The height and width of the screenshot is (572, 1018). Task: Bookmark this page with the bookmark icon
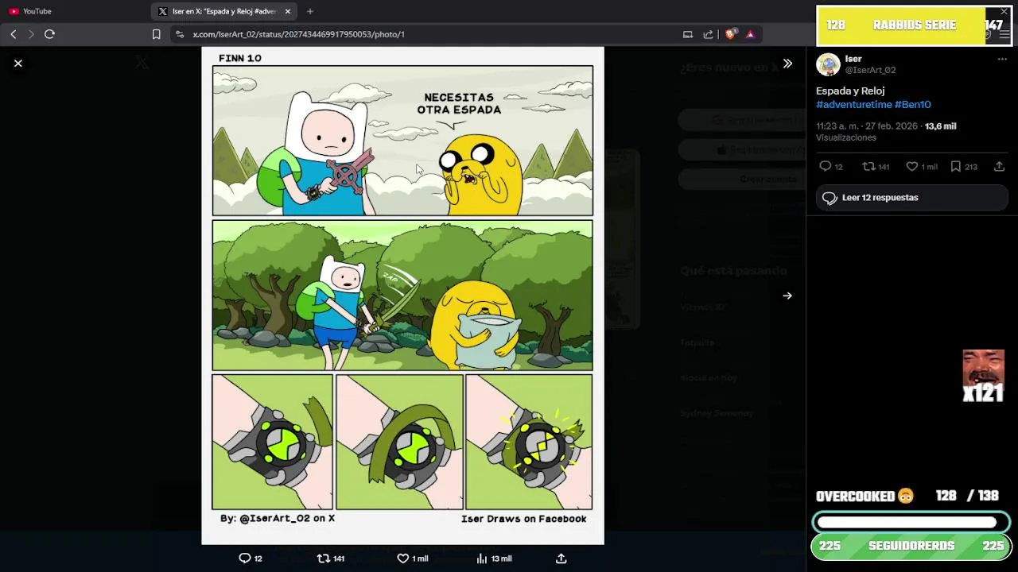pyautogui.click(x=156, y=34)
